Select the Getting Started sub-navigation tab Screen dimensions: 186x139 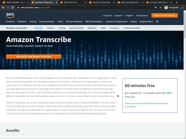(76, 28)
